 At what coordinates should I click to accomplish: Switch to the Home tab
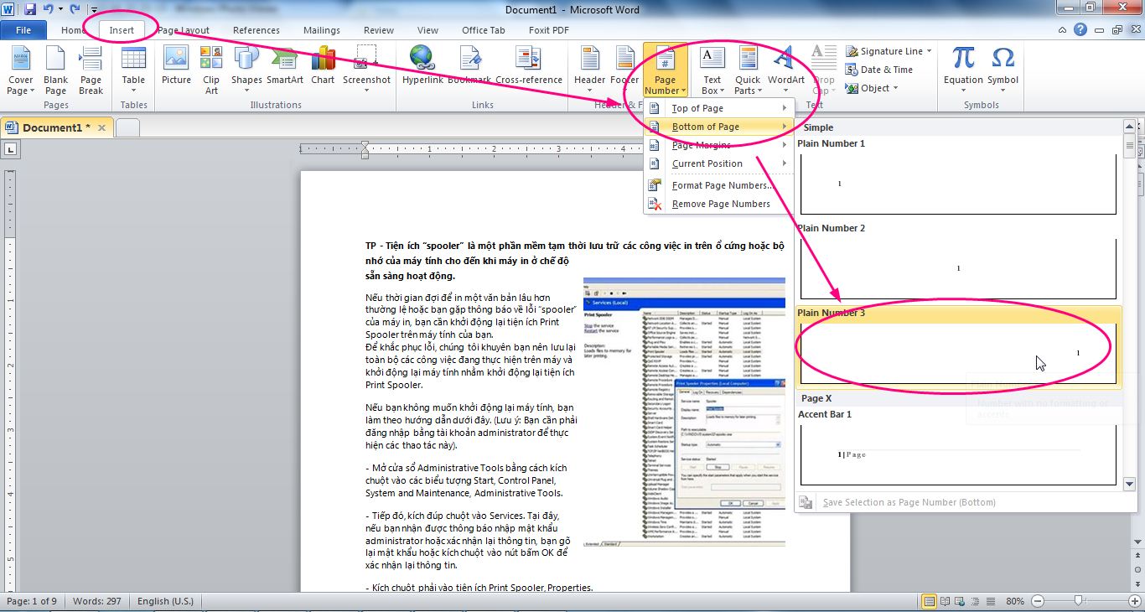pyautogui.click(x=73, y=30)
